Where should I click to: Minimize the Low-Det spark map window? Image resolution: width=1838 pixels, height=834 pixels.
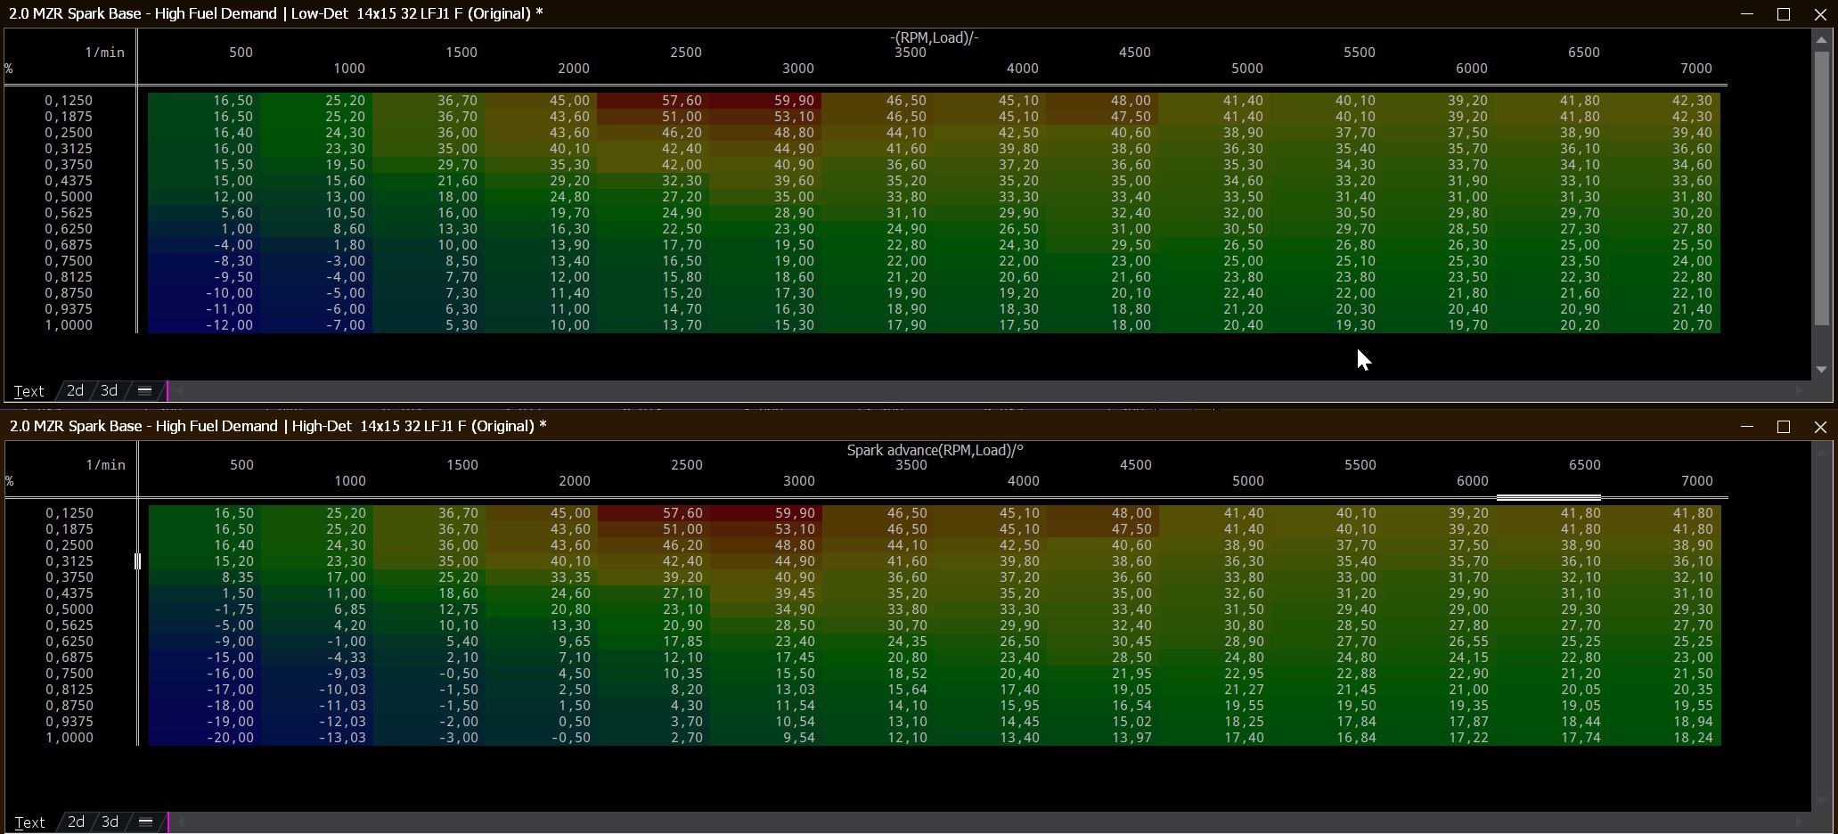(1746, 13)
